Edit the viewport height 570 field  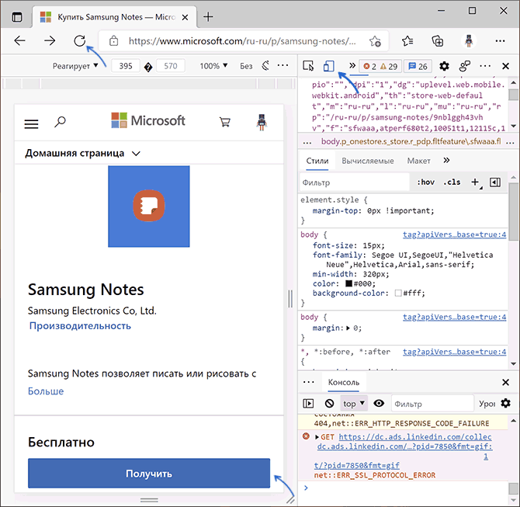[x=171, y=66]
